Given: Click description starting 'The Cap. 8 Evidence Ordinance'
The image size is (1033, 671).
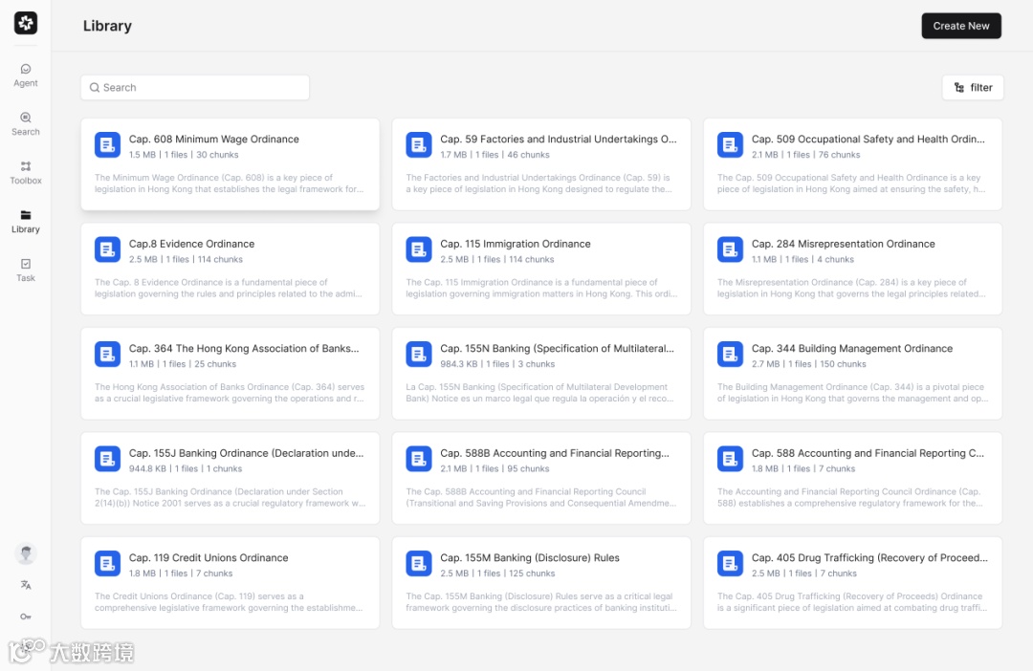Looking at the screenshot, I should click(x=228, y=289).
